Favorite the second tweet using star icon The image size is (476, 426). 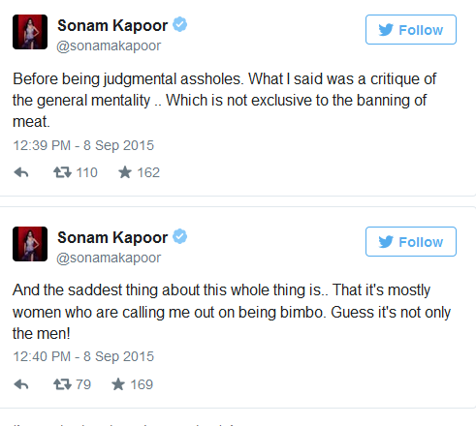coord(118,384)
